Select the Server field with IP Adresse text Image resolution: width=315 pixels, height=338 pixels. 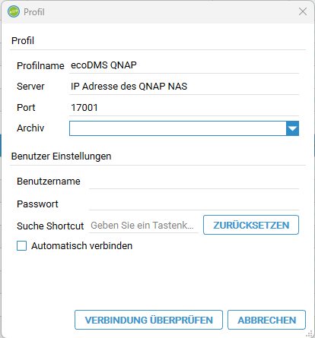184,87
